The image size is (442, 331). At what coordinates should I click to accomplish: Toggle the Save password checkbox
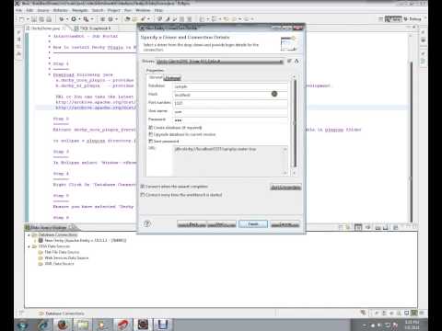click(151, 142)
